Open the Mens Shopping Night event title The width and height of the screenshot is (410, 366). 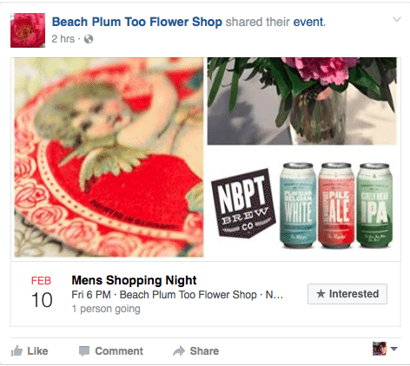point(134,280)
